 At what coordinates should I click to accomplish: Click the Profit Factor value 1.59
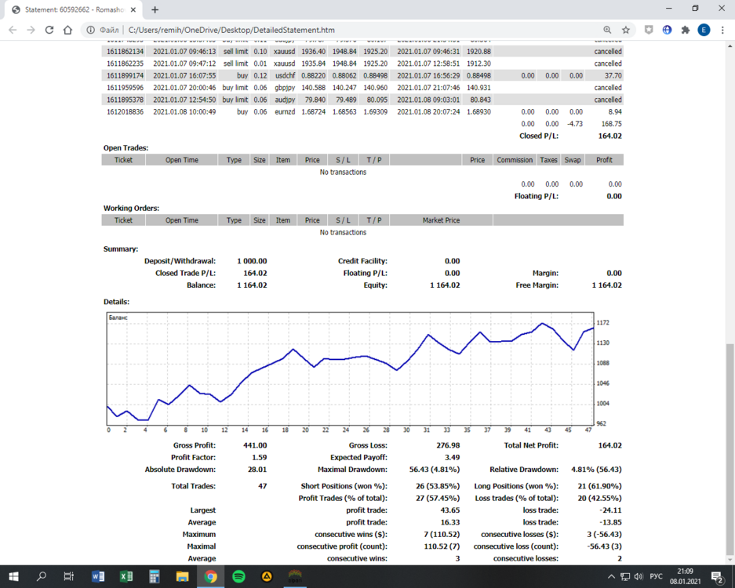259,458
